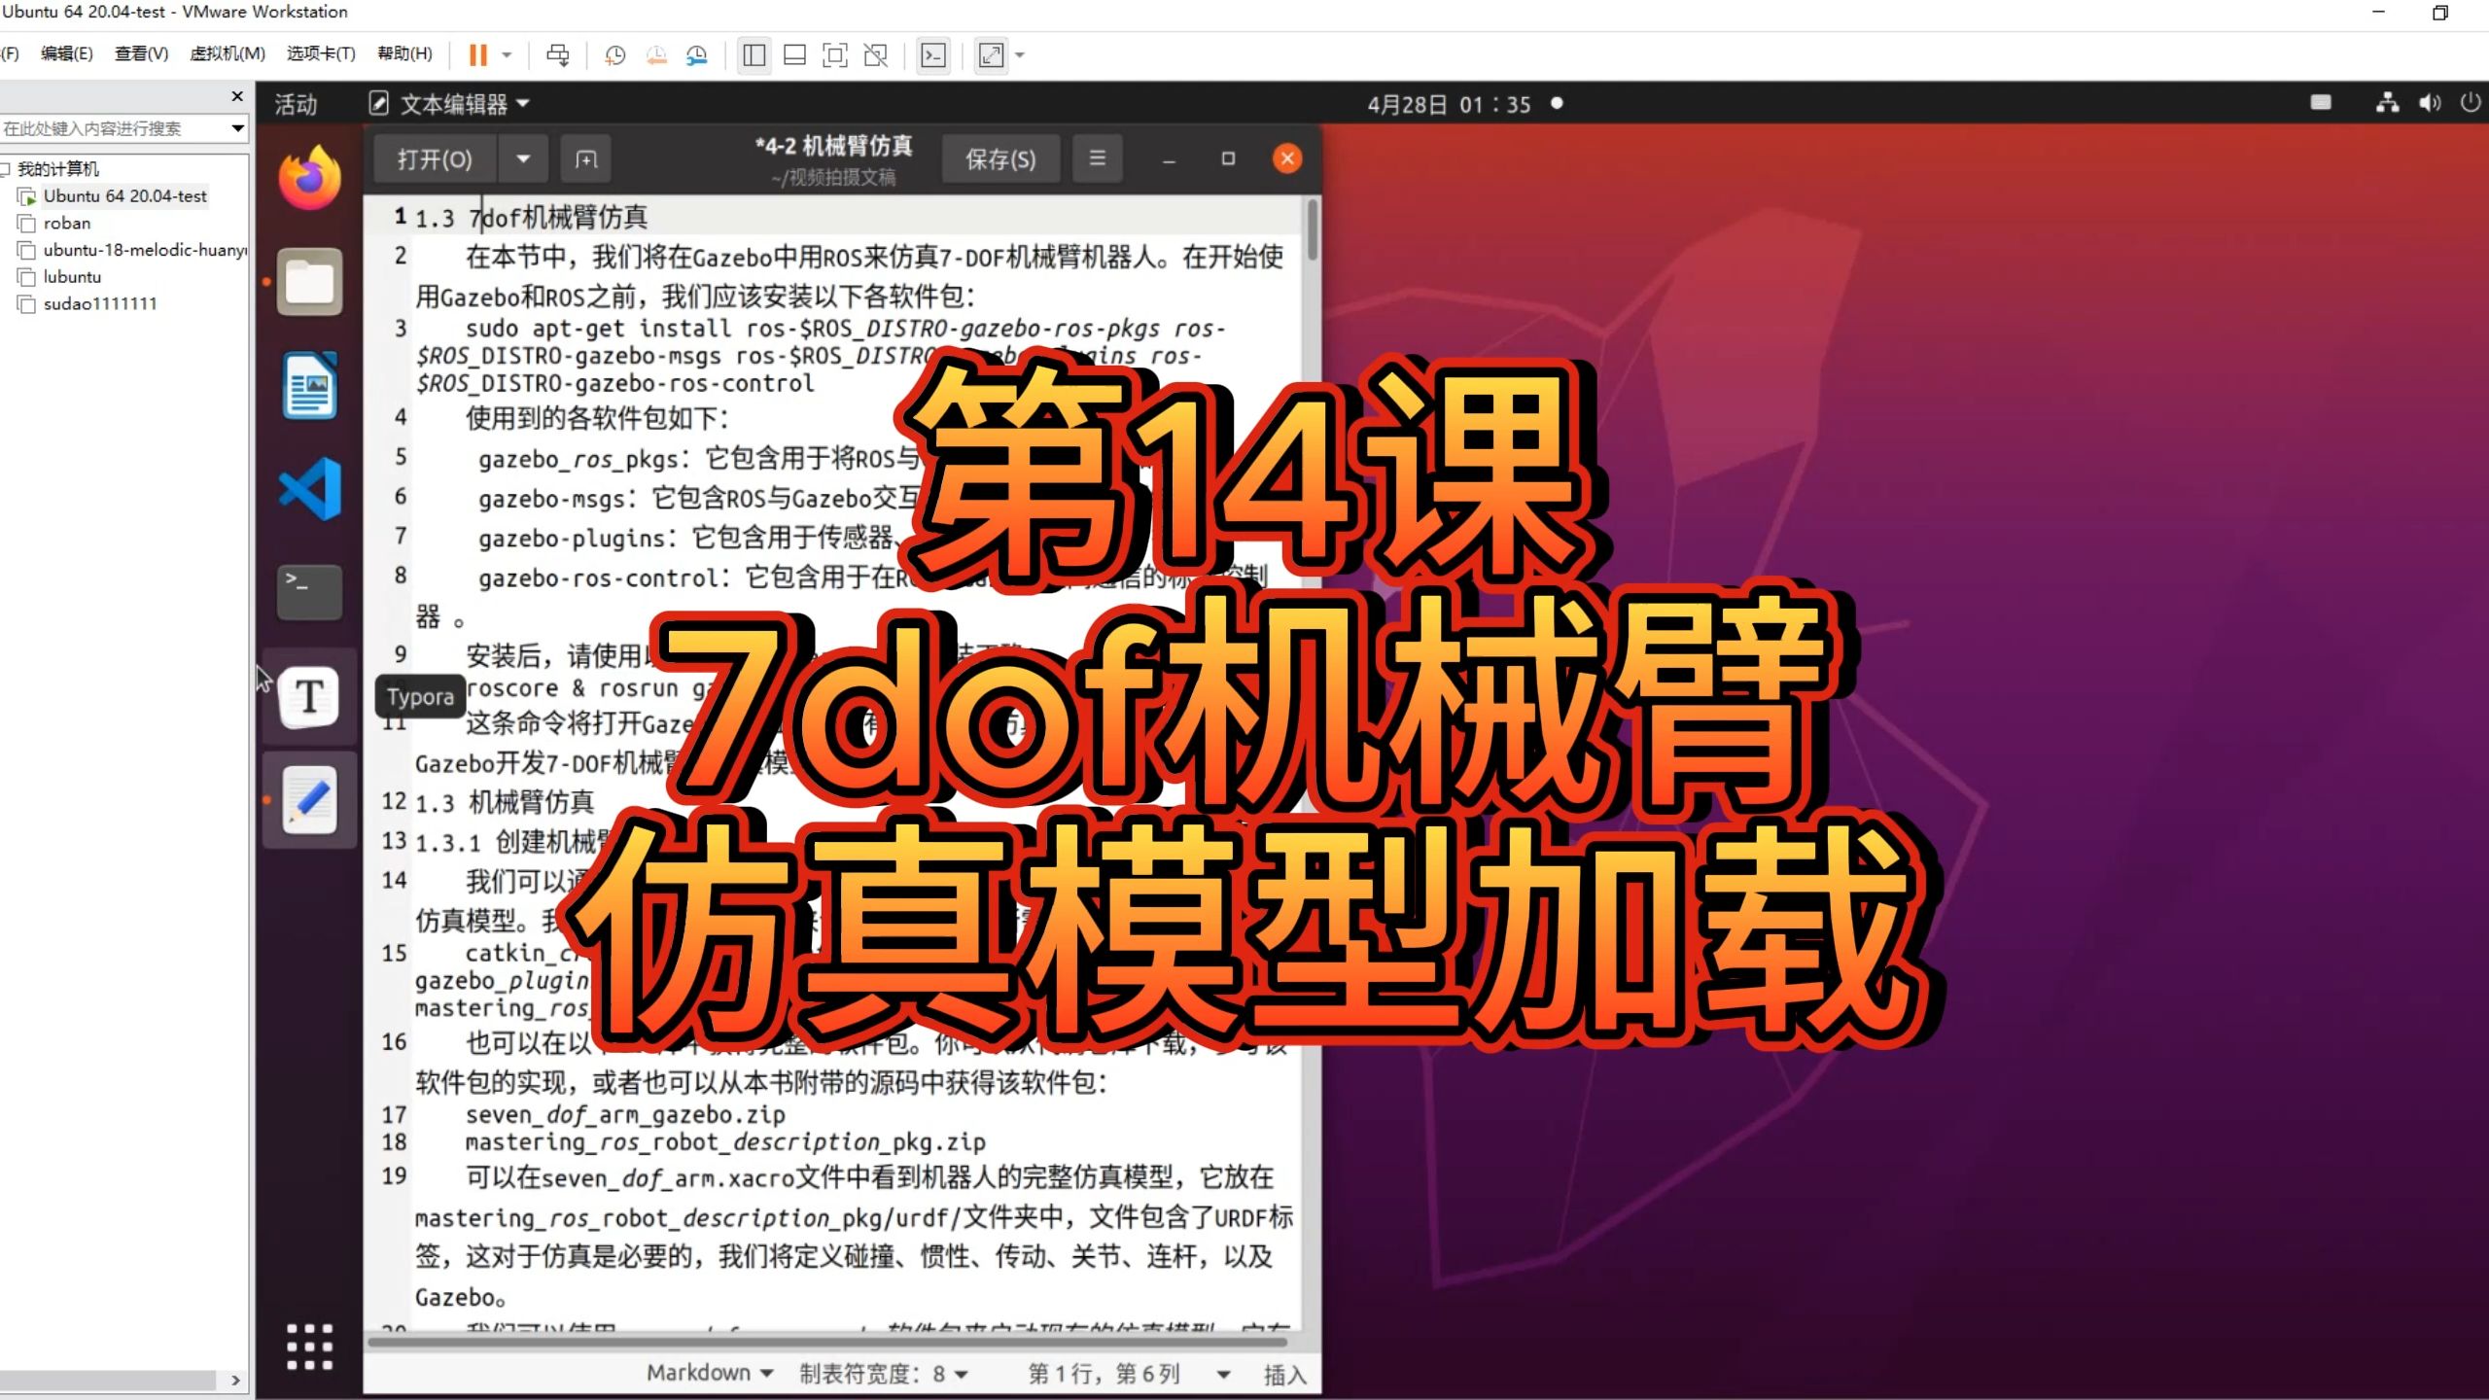
Task: Close the VMware library panel
Action: pyautogui.click(x=237, y=96)
